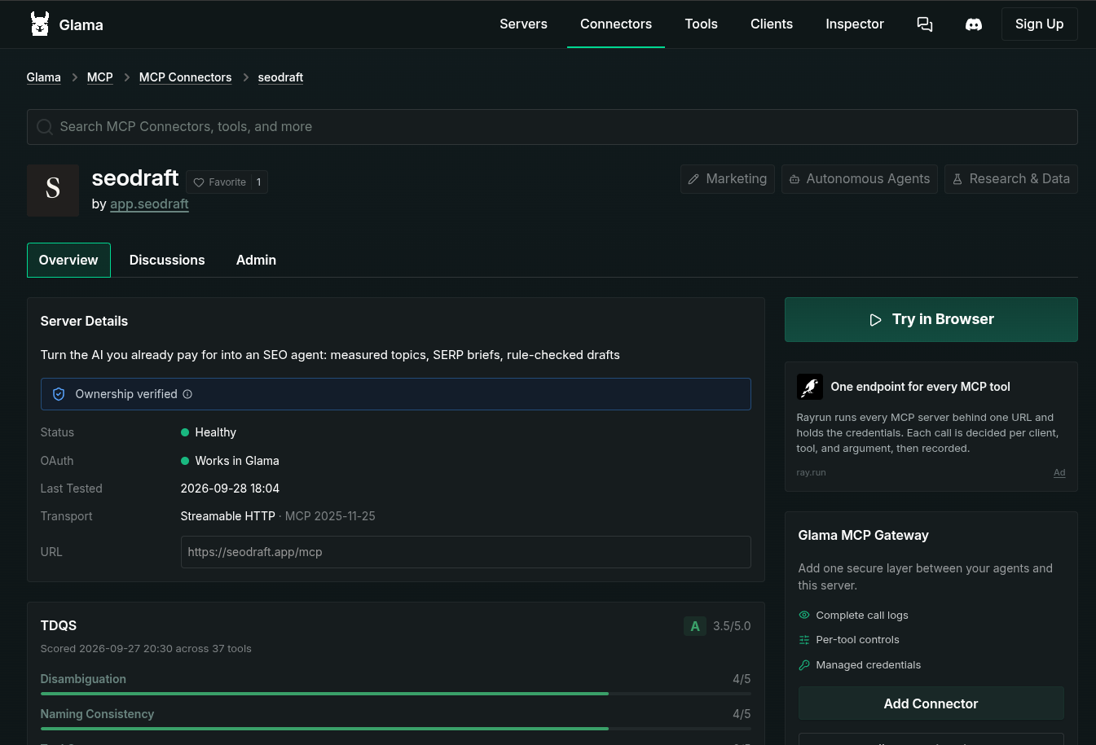Click the Sign Up button
The width and height of the screenshot is (1096, 745).
1039,24
